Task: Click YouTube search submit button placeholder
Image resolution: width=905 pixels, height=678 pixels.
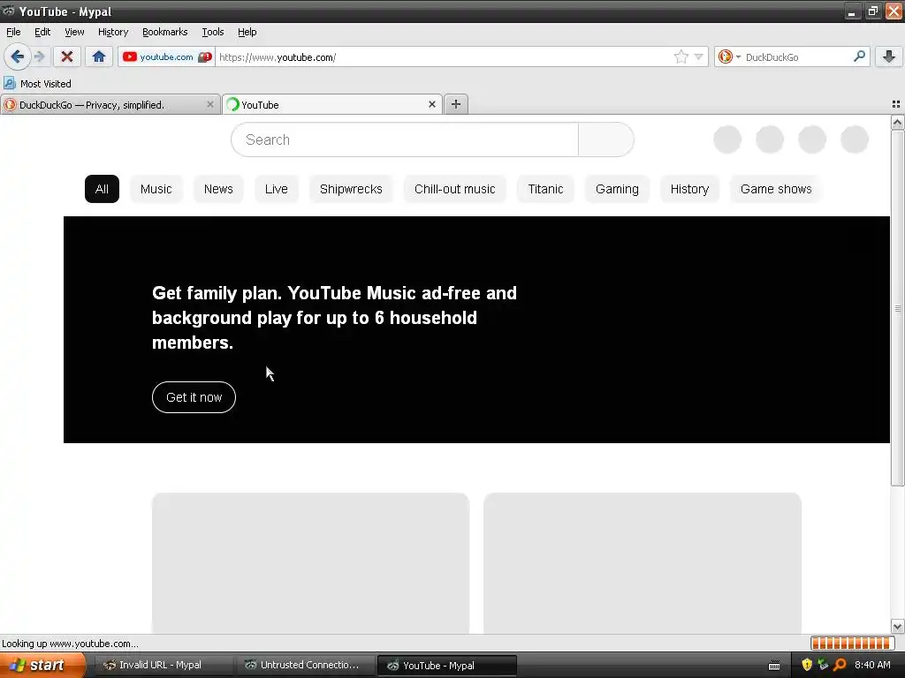Action: (x=606, y=139)
